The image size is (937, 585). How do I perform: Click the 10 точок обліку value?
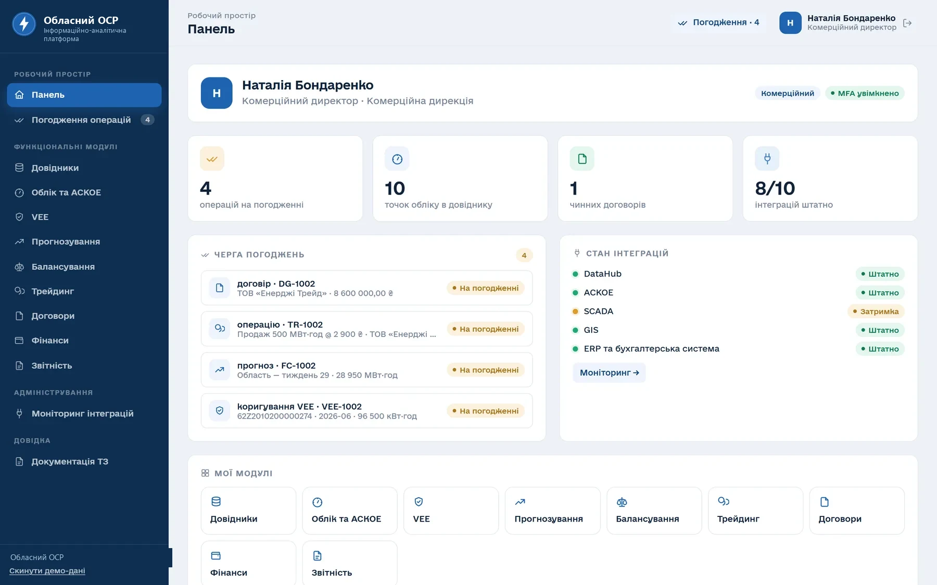395,188
